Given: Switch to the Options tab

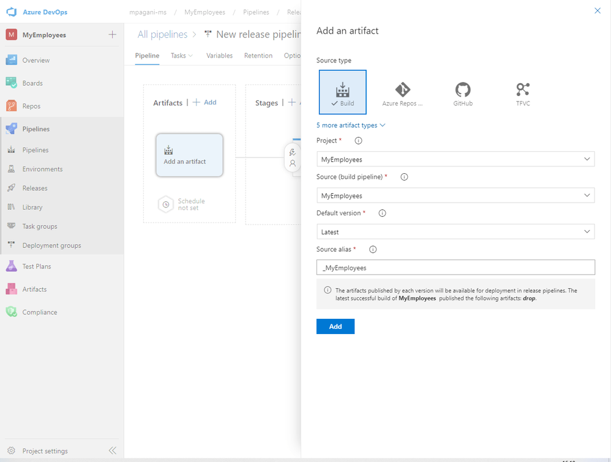Looking at the screenshot, I should click(x=292, y=56).
